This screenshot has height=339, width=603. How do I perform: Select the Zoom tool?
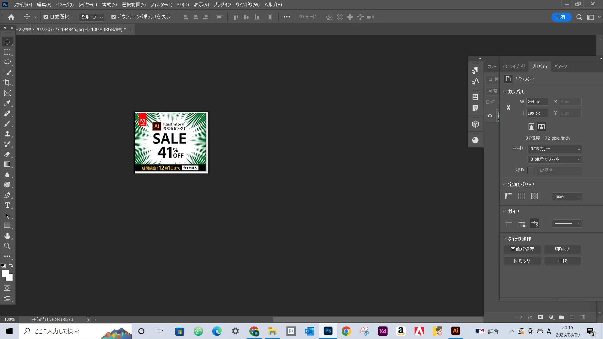[x=7, y=246]
